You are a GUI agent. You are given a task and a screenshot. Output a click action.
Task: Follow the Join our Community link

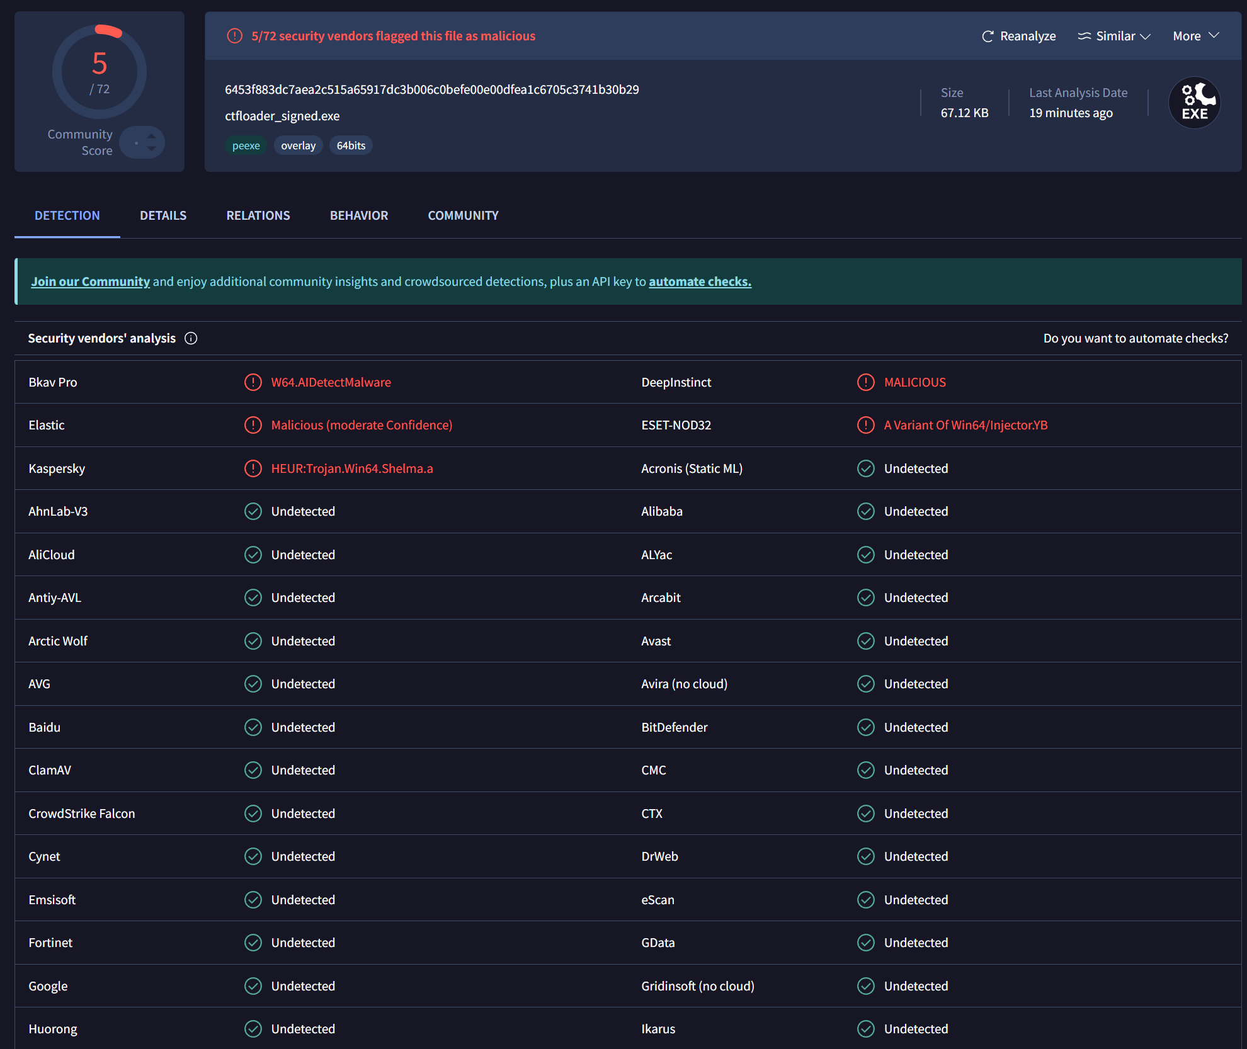91,281
